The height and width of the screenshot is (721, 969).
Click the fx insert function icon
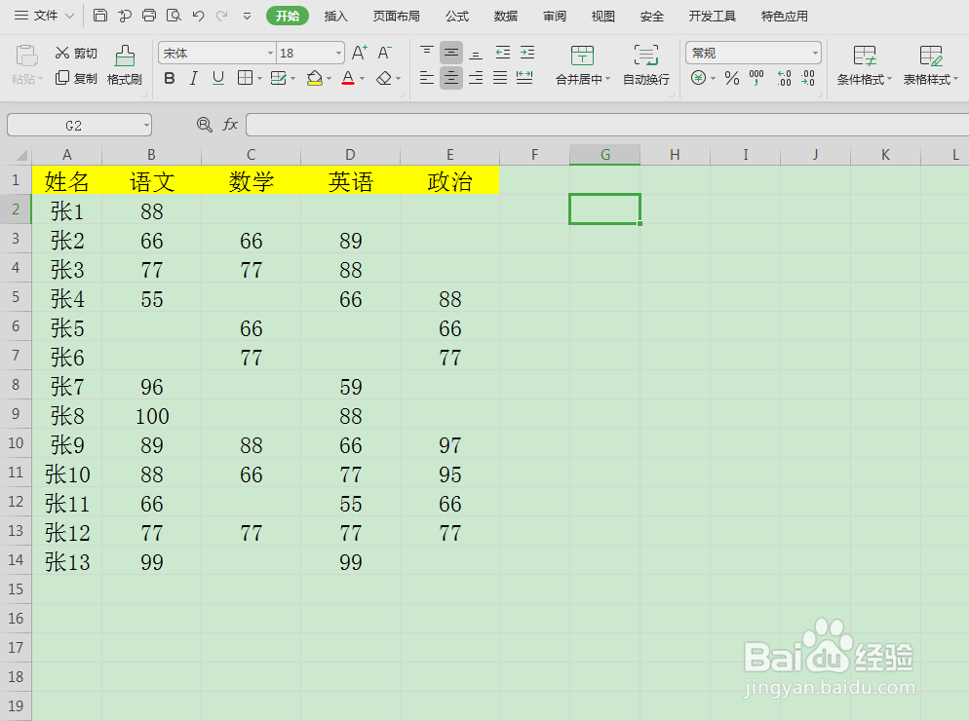pyautogui.click(x=230, y=125)
